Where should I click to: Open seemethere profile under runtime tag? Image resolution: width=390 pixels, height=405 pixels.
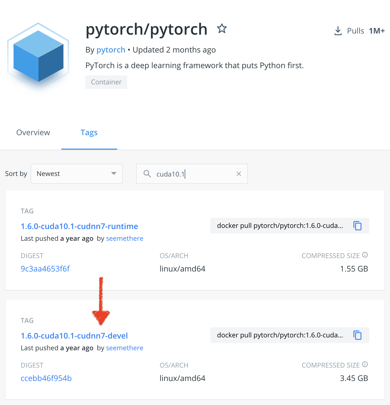pyautogui.click(x=125, y=239)
